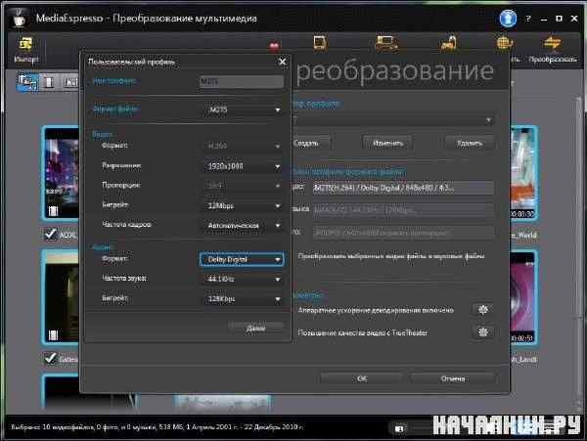Switch to the all-media view tab

pyautogui.click(x=27, y=82)
